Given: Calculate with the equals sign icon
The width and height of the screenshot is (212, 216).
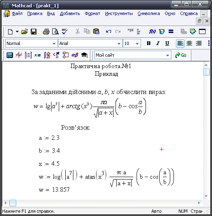Looking at the screenshot, I should (x=171, y=32).
